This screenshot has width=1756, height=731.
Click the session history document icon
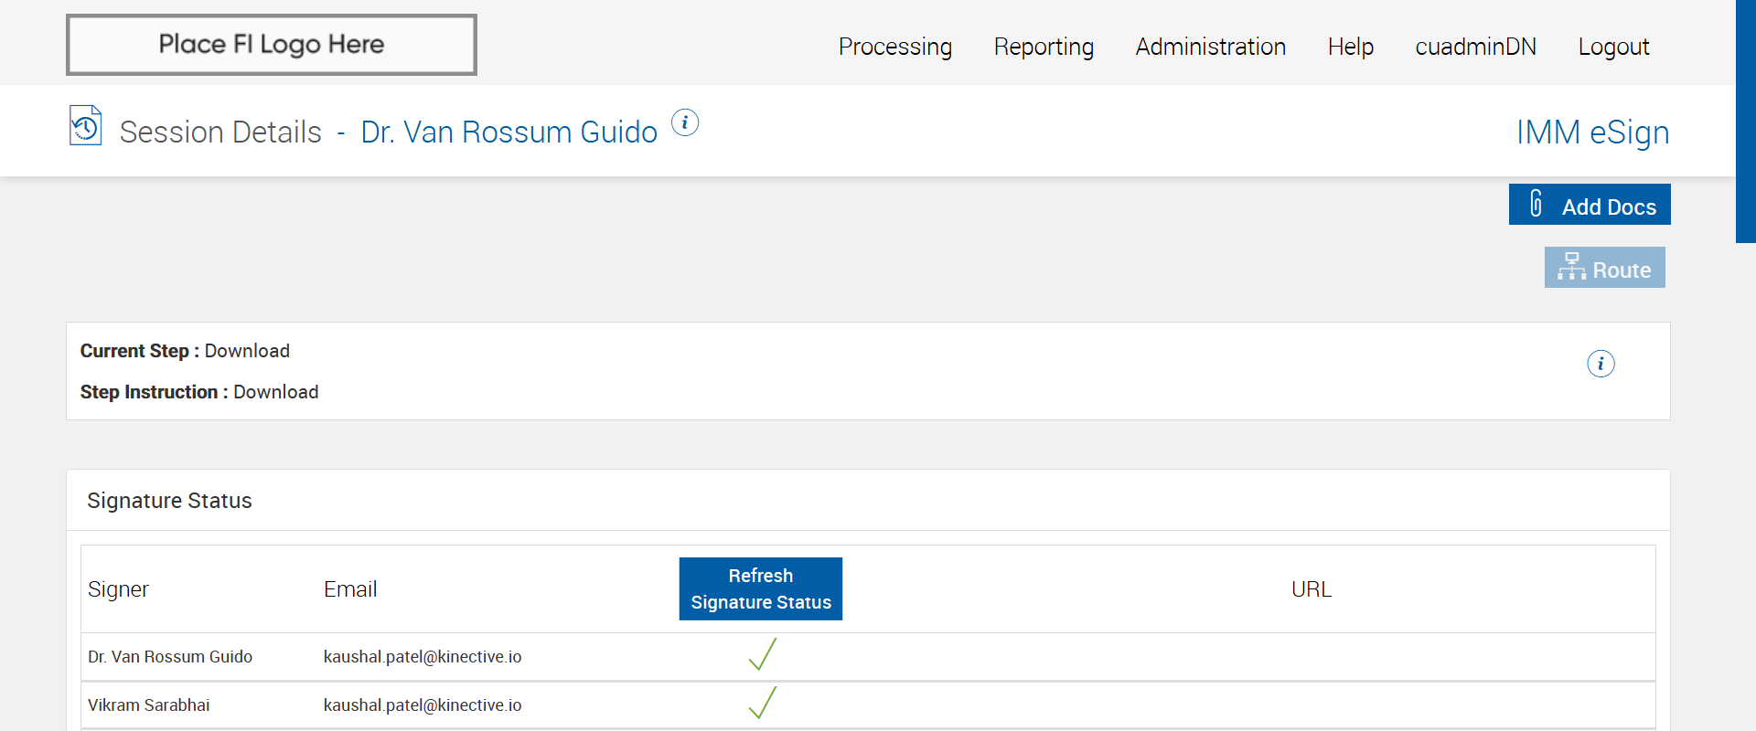pos(85,126)
